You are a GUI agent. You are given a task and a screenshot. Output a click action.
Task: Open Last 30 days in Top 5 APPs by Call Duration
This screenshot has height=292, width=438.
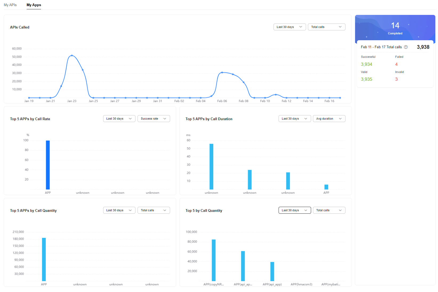295,119
